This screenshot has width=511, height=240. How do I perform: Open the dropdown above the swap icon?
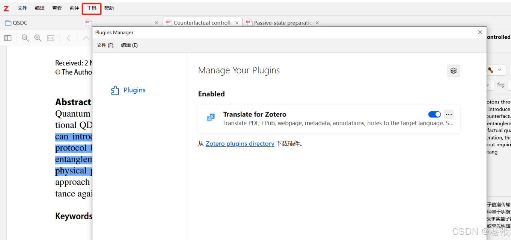click(x=488, y=85)
